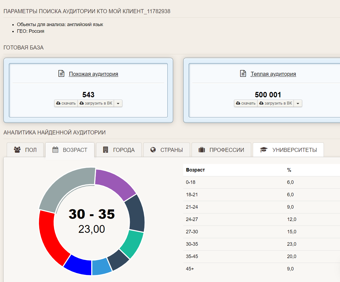Screen dimensions: 340x282
Task: Expand dropdown arrow under Похожая аудитория 543
Action: [x=118, y=103]
